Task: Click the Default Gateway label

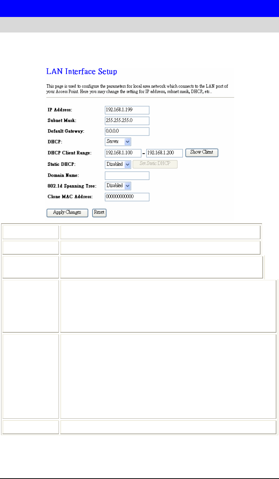Action: pyautogui.click(x=66, y=131)
